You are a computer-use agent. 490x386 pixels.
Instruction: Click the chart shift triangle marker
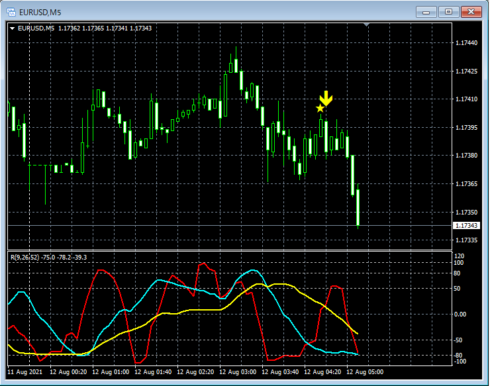(367, 24)
